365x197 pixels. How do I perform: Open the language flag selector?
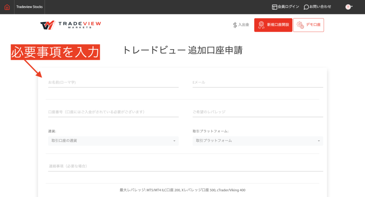(349, 7)
